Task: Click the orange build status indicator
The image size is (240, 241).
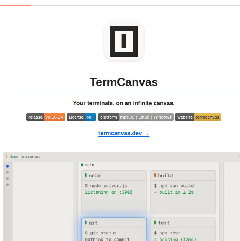Action: (155, 175)
